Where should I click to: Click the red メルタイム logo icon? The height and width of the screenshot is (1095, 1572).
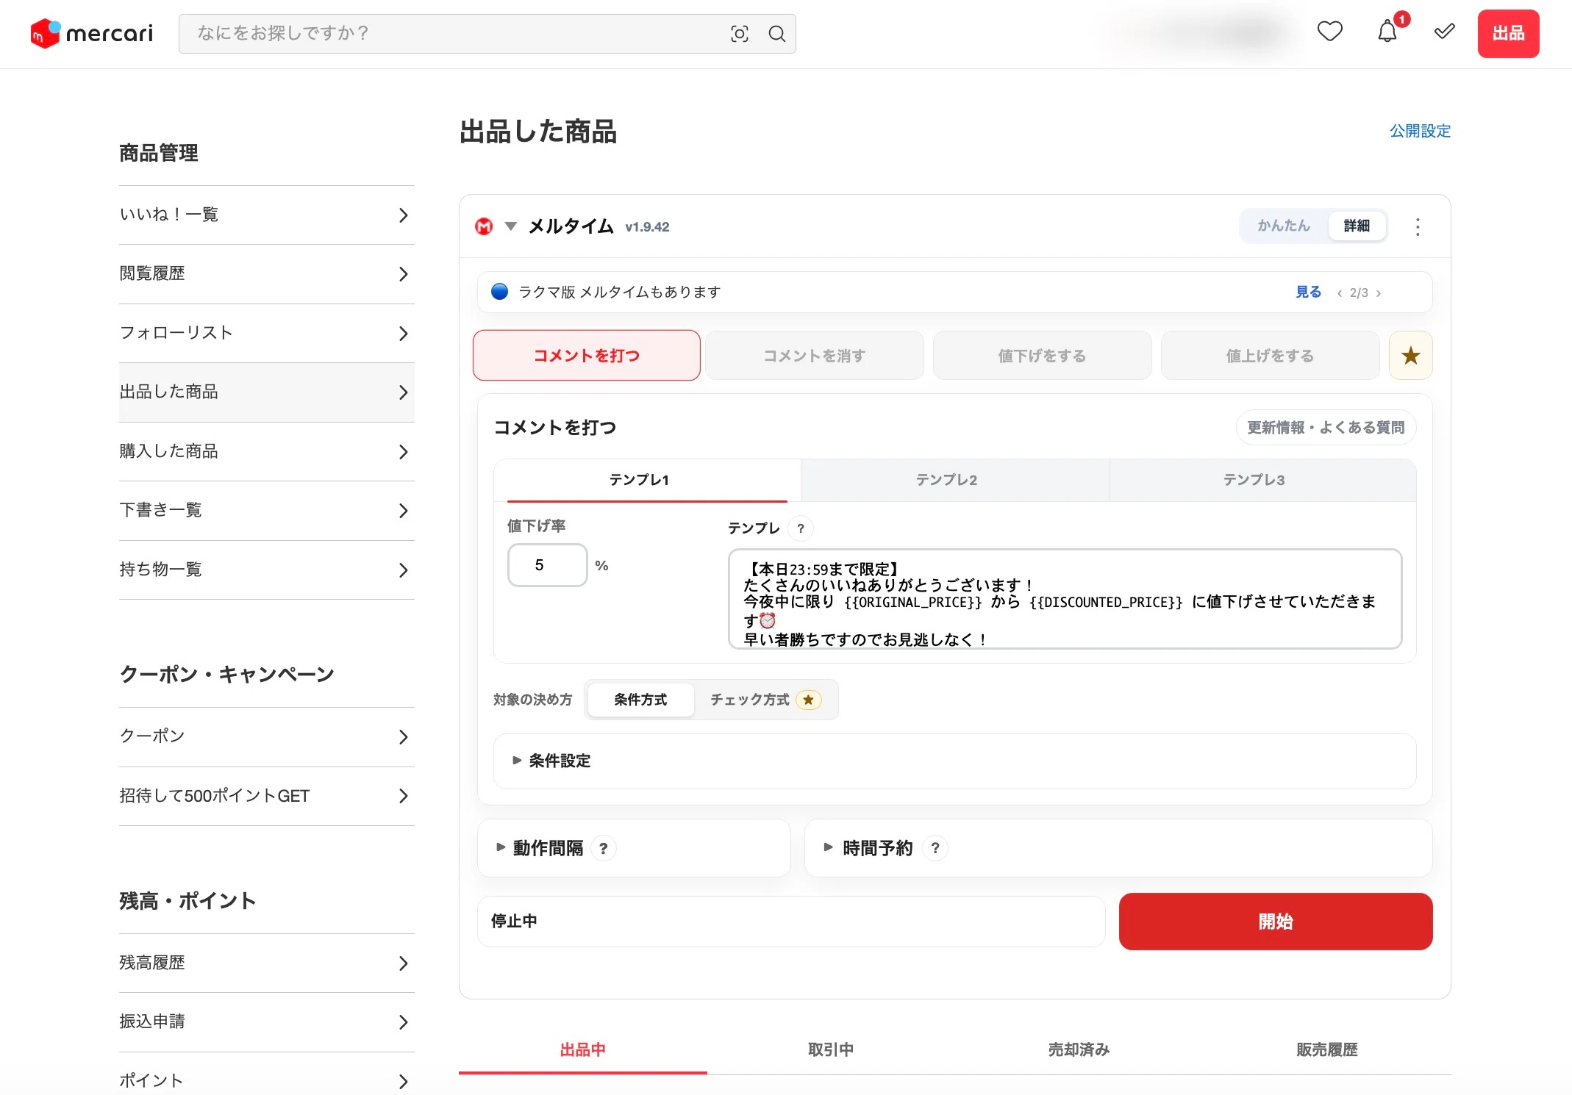[484, 226]
